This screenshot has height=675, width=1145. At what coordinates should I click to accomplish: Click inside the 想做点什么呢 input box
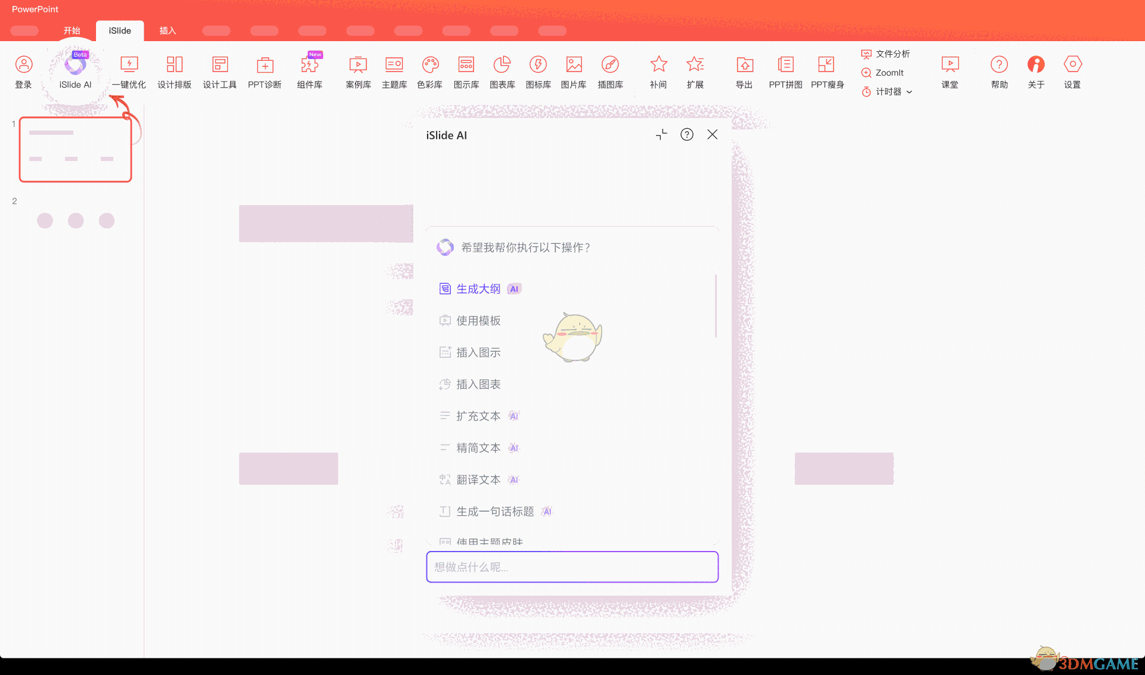[572, 567]
